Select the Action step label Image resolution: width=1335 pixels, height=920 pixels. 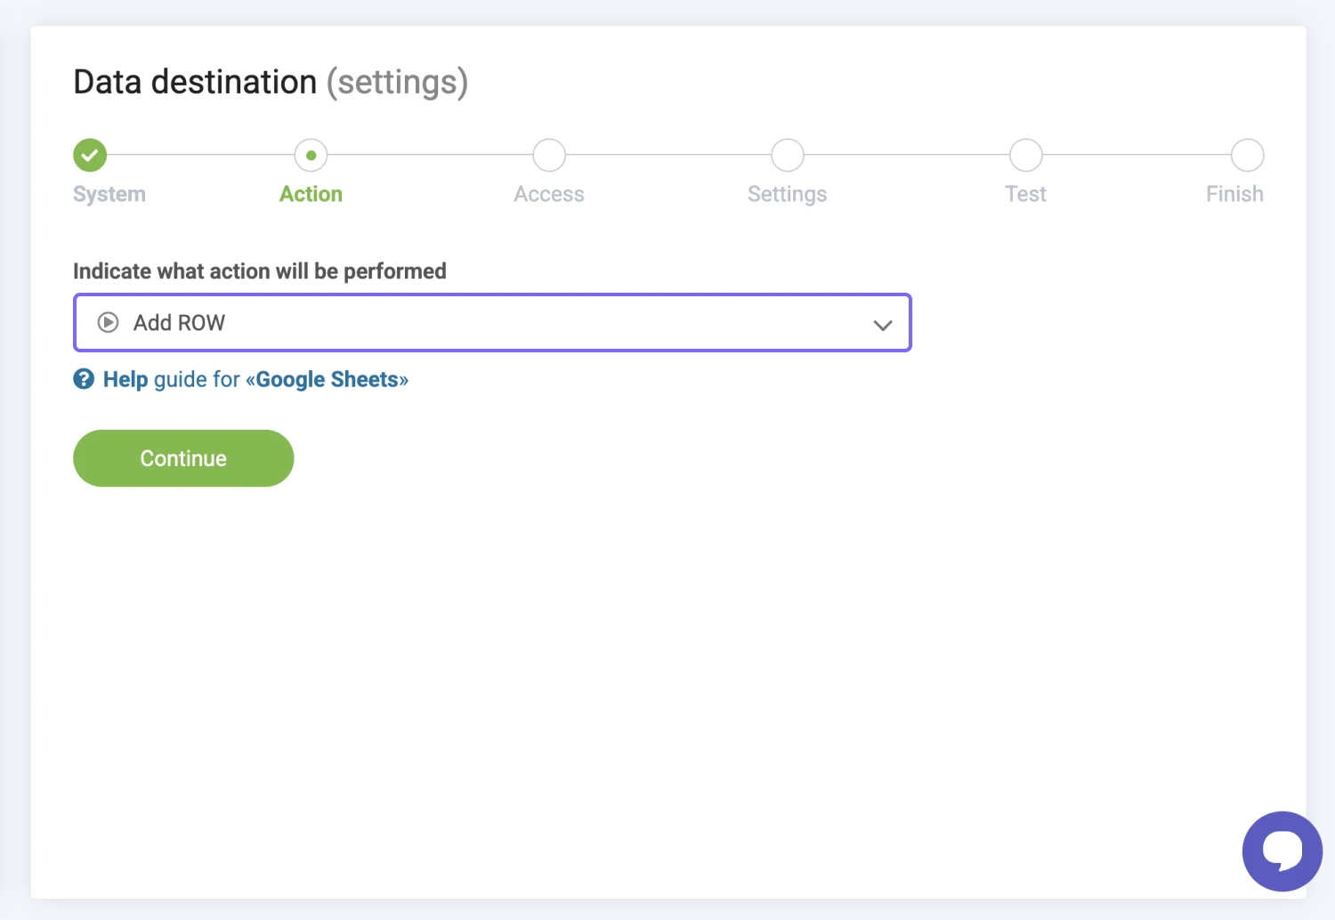pos(311,194)
